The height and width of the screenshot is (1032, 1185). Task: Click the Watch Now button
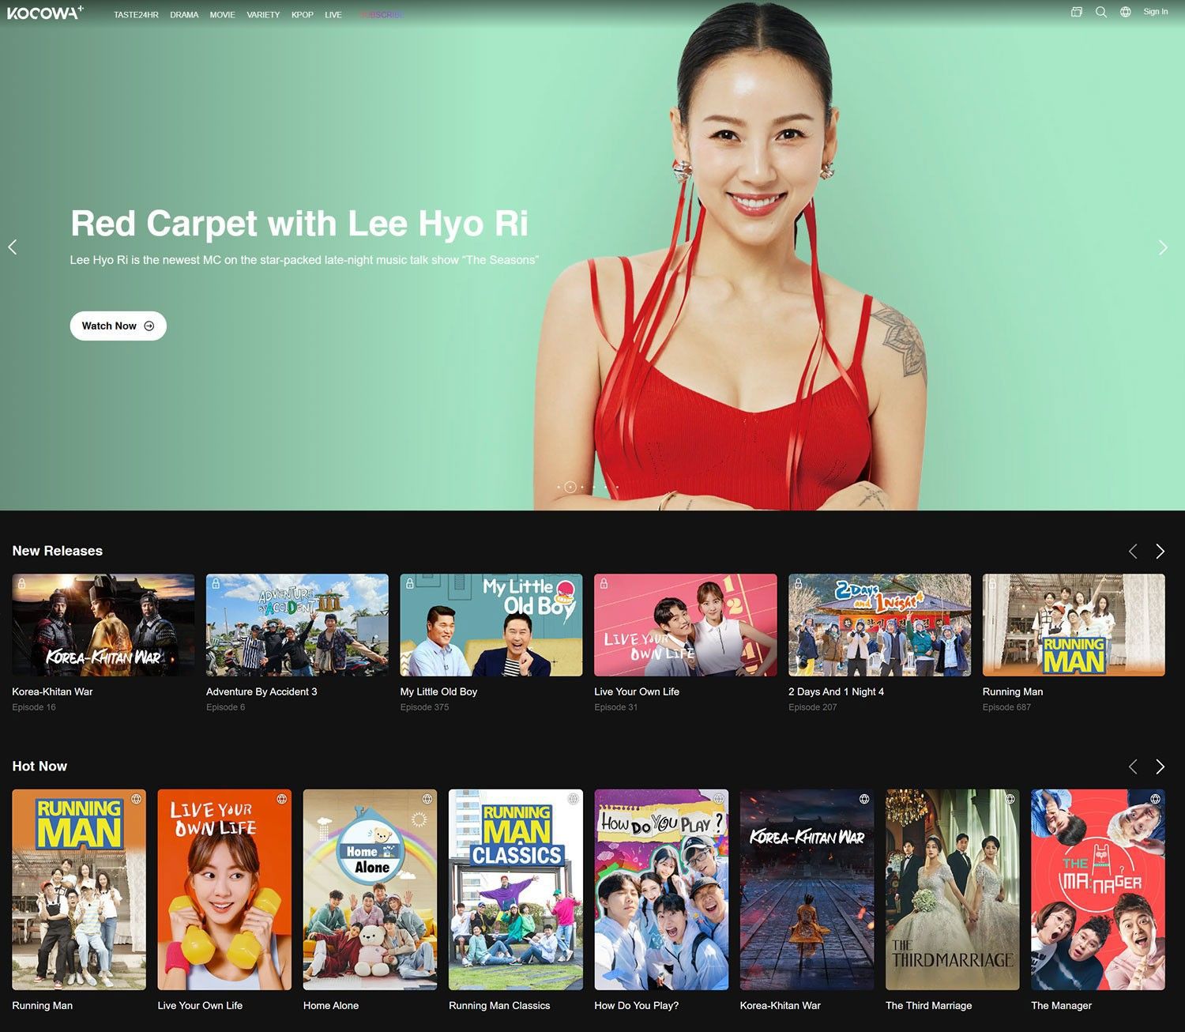(x=118, y=326)
